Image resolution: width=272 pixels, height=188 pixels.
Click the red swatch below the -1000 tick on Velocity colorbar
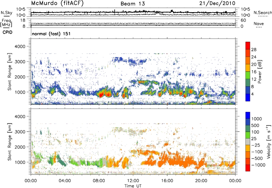[x=248, y=168]
